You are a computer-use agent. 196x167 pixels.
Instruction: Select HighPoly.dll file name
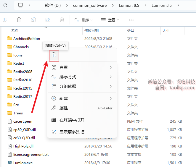(23, 146)
